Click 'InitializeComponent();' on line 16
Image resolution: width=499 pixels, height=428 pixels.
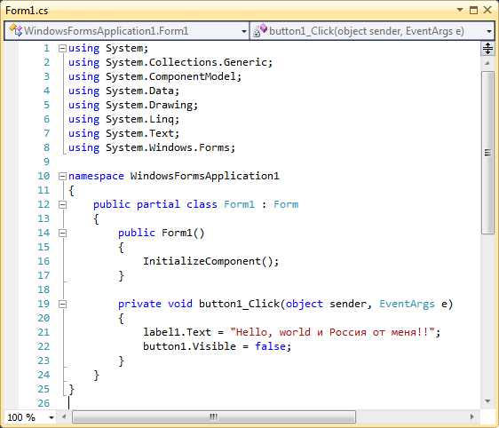[x=210, y=262]
